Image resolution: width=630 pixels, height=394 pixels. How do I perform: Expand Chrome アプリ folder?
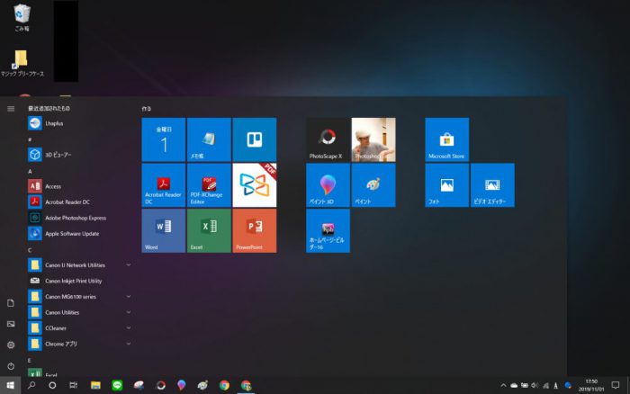79,344
